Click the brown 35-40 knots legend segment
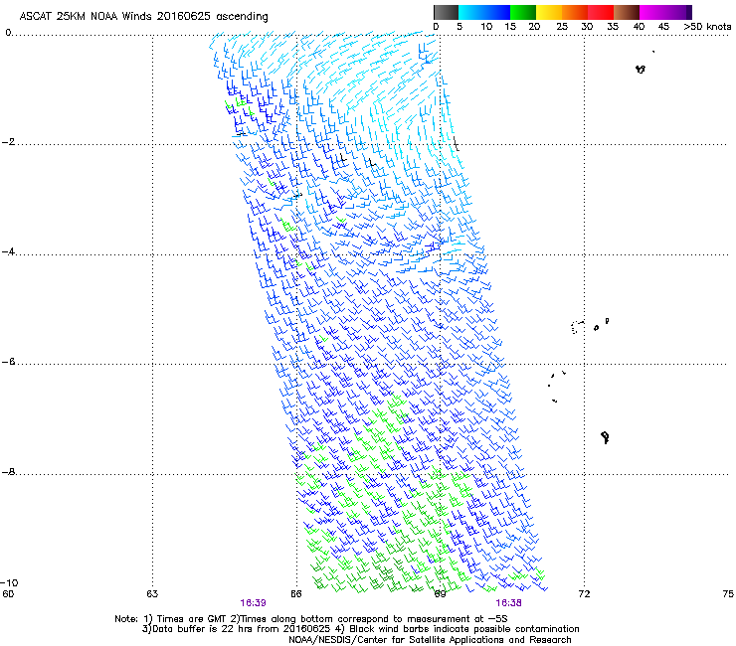 click(627, 12)
